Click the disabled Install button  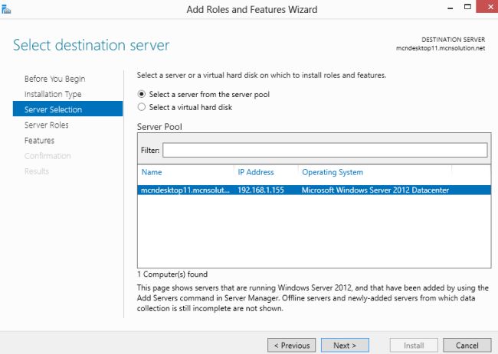(413, 345)
